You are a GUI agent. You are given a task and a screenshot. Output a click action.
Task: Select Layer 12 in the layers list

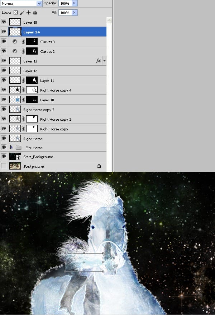[54, 71]
